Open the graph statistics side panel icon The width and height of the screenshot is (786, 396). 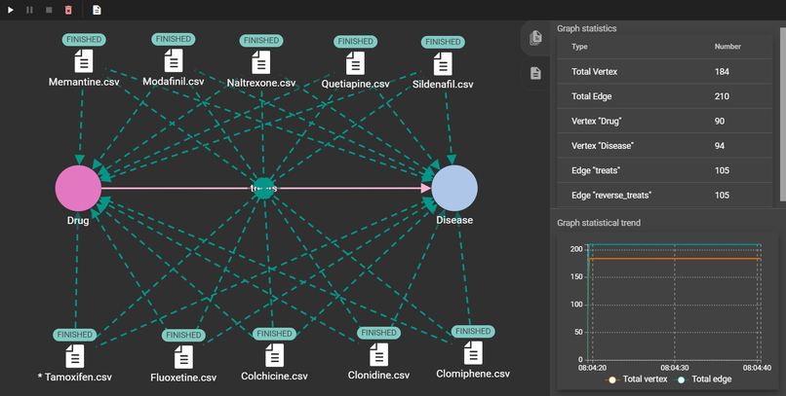[x=535, y=38]
